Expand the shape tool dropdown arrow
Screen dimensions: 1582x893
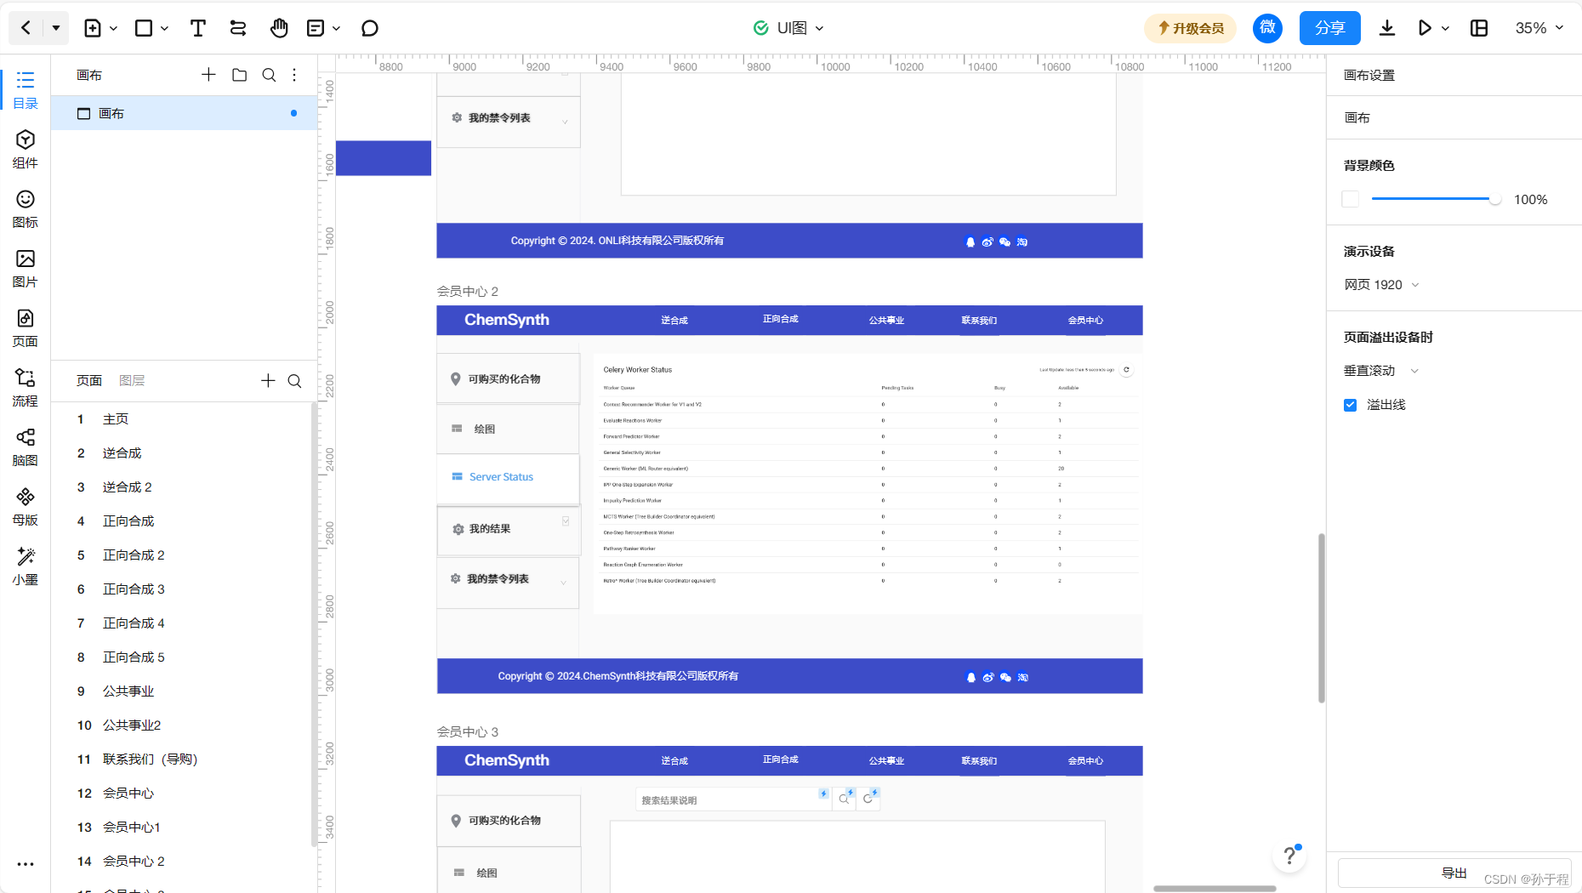165,28
